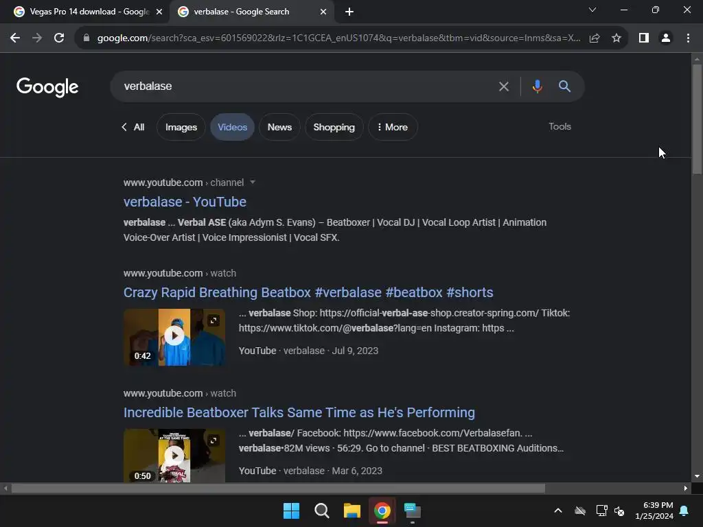Open the Windows Start menu

[291, 511]
